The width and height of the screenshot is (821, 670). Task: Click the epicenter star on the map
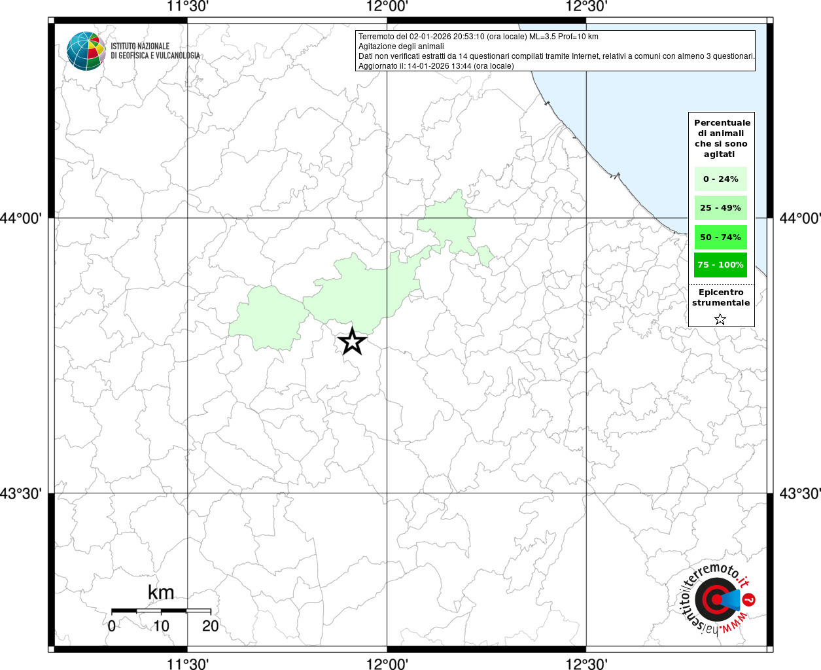(352, 342)
